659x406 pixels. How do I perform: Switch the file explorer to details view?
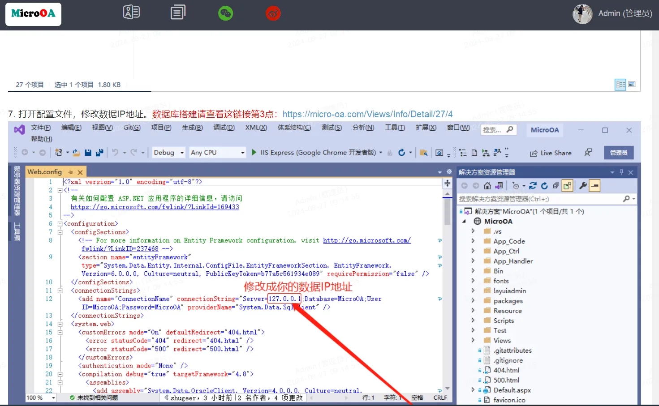coord(620,85)
